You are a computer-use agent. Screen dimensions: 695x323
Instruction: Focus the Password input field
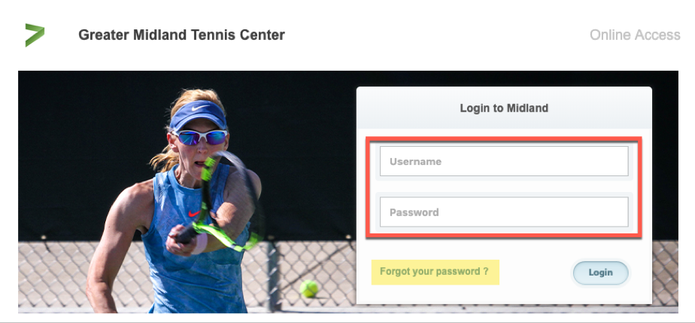click(504, 212)
